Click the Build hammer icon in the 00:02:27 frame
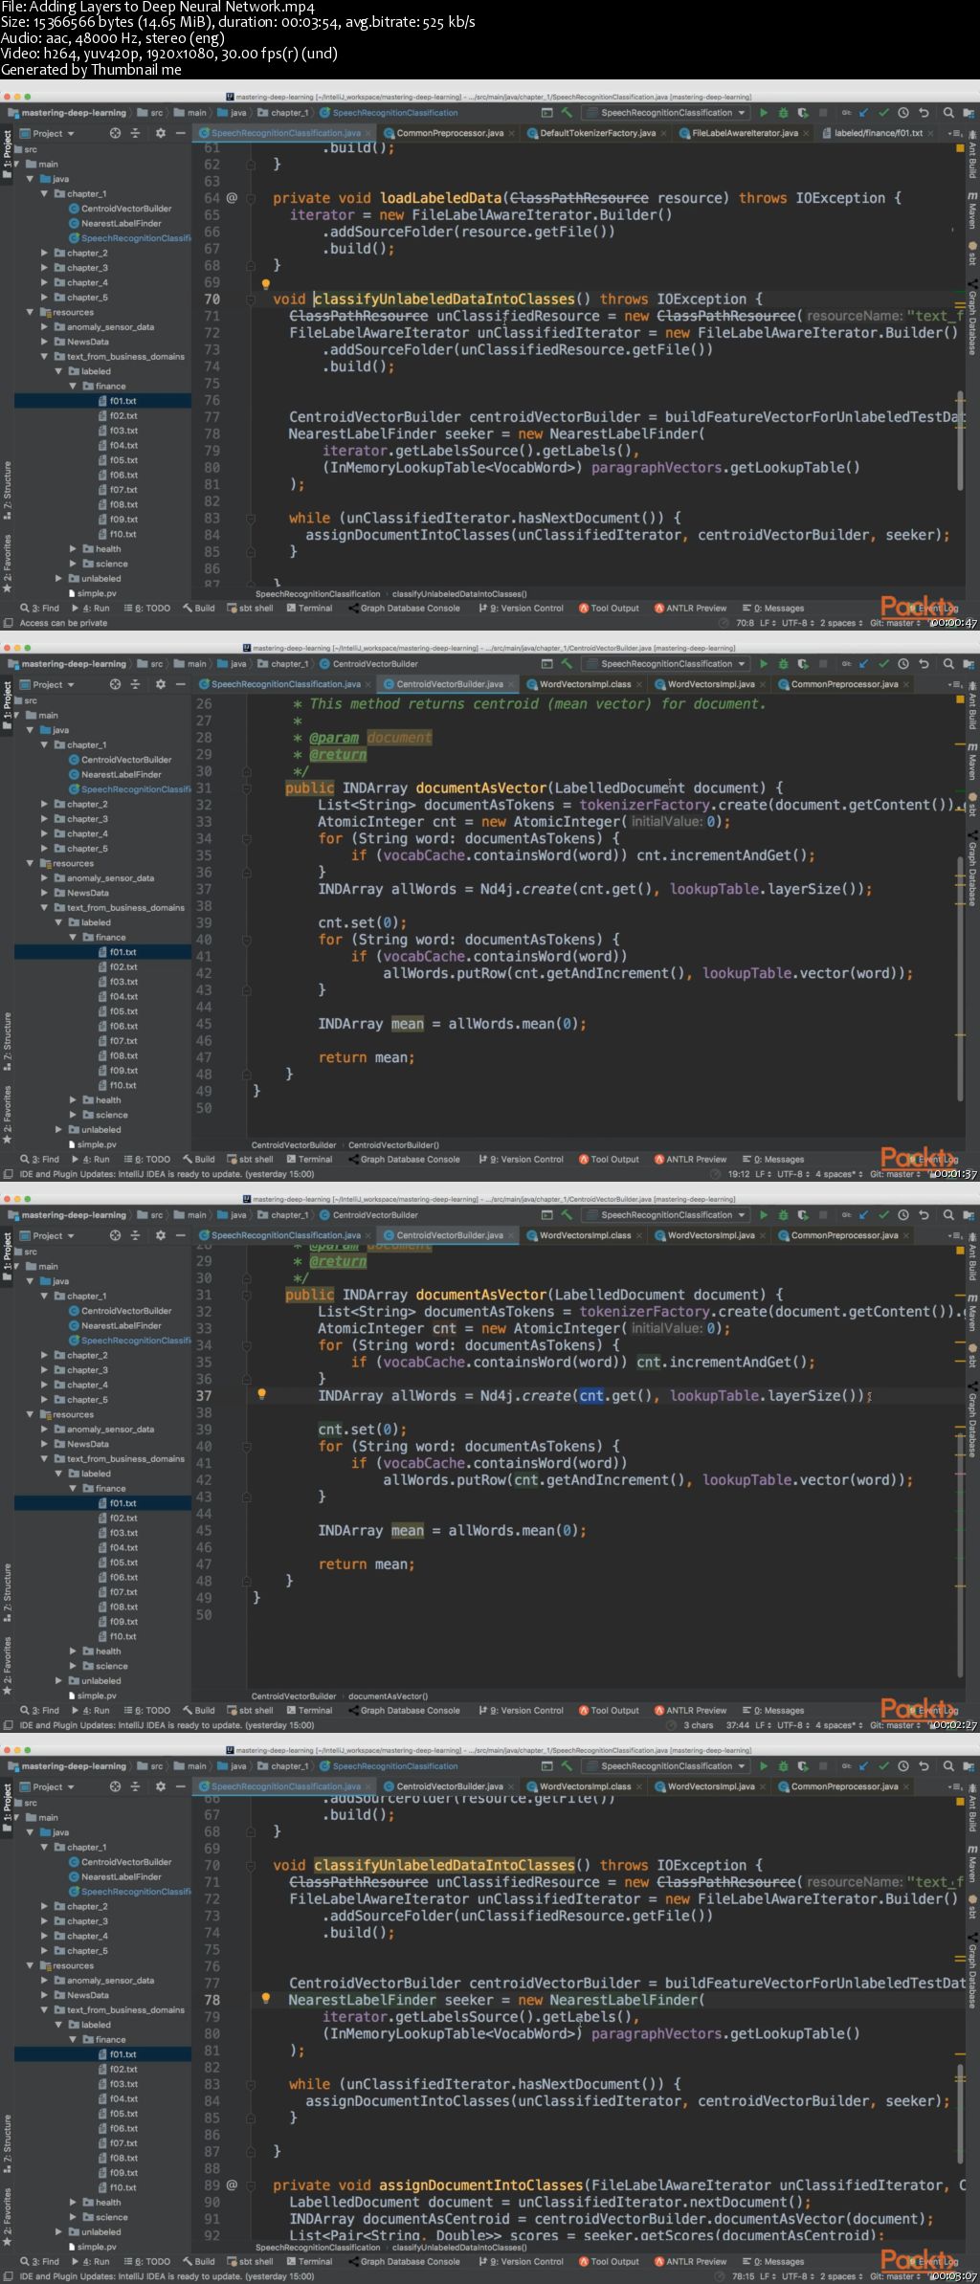The width and height of the screenshot is (980, 2284). tap(567, 1215)
